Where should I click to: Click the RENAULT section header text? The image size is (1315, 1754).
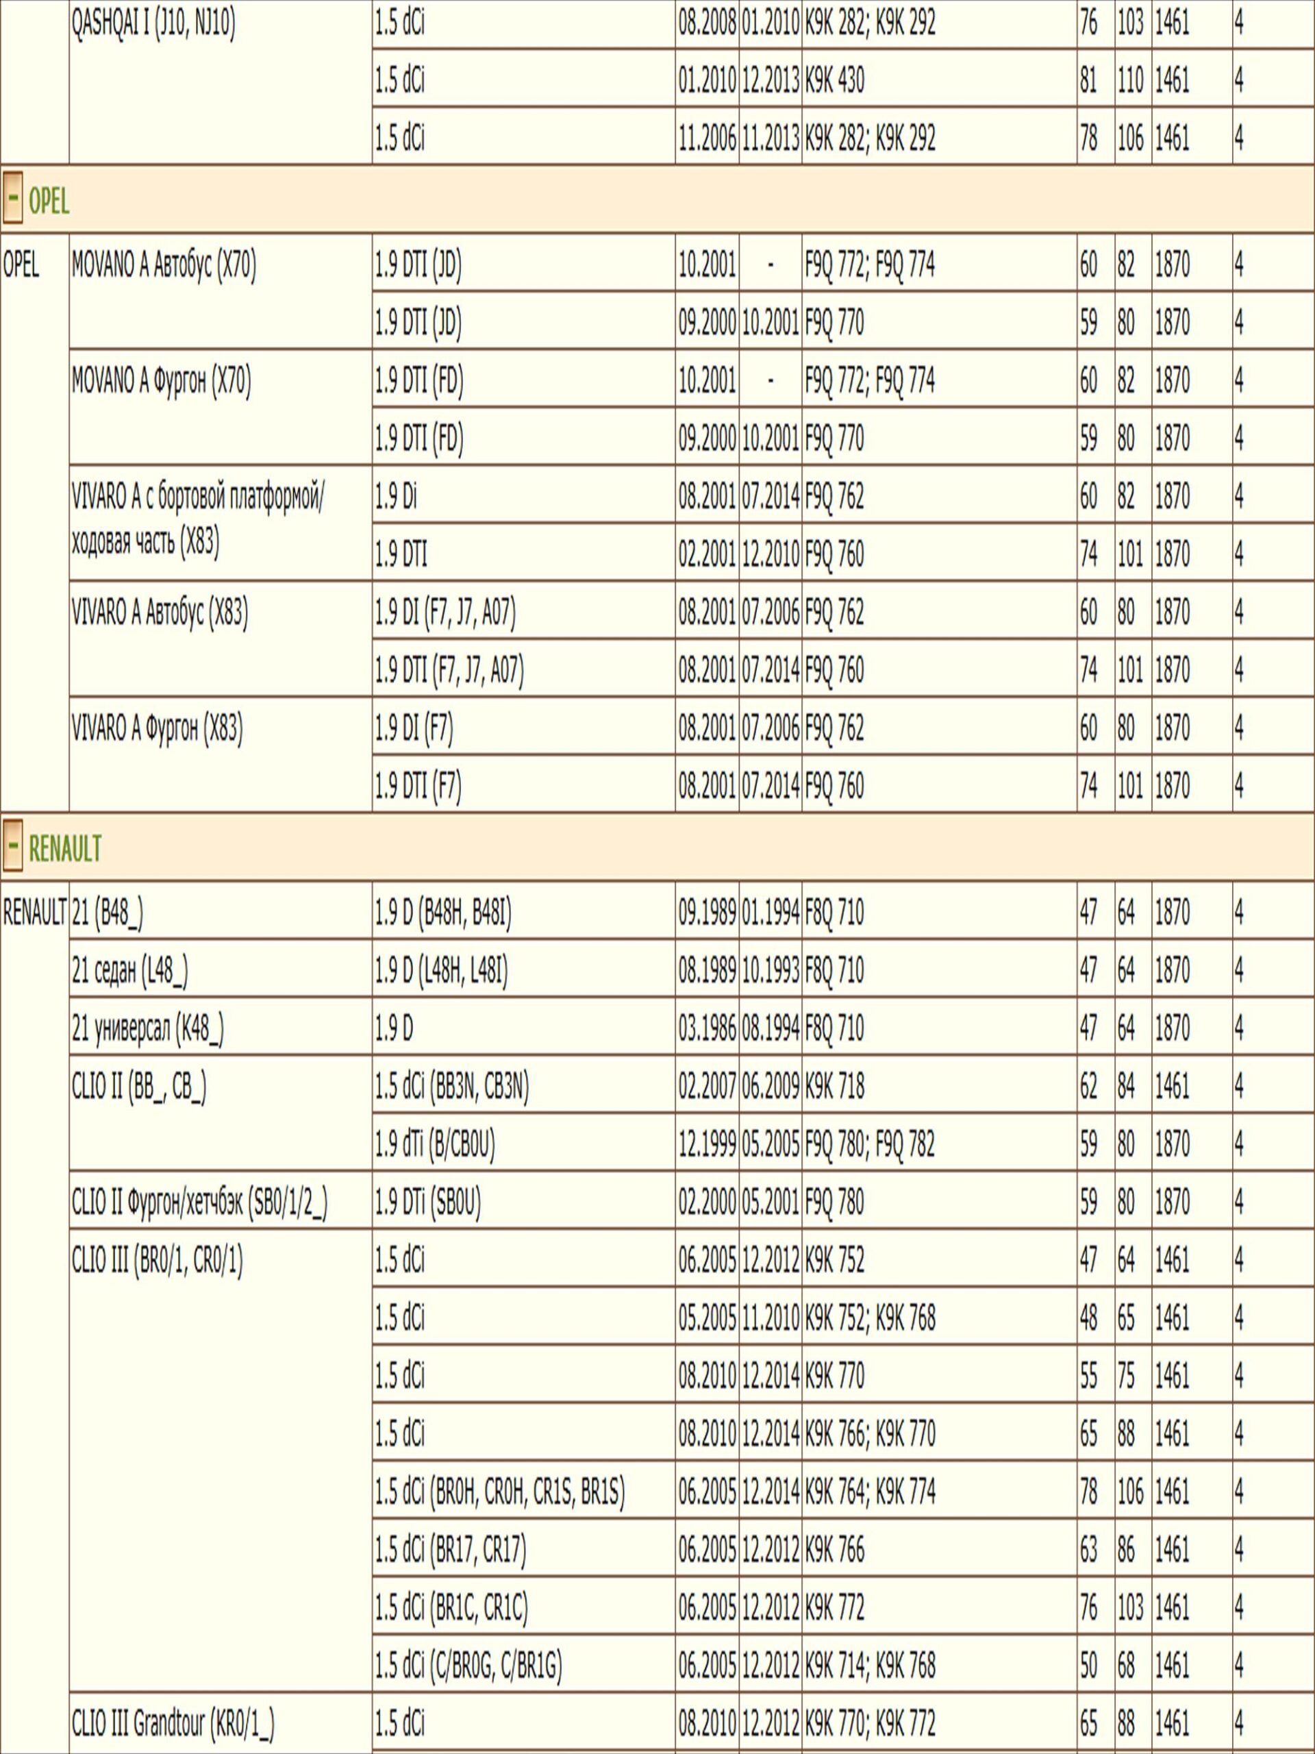pyautogui.click(x=65, y=848)
